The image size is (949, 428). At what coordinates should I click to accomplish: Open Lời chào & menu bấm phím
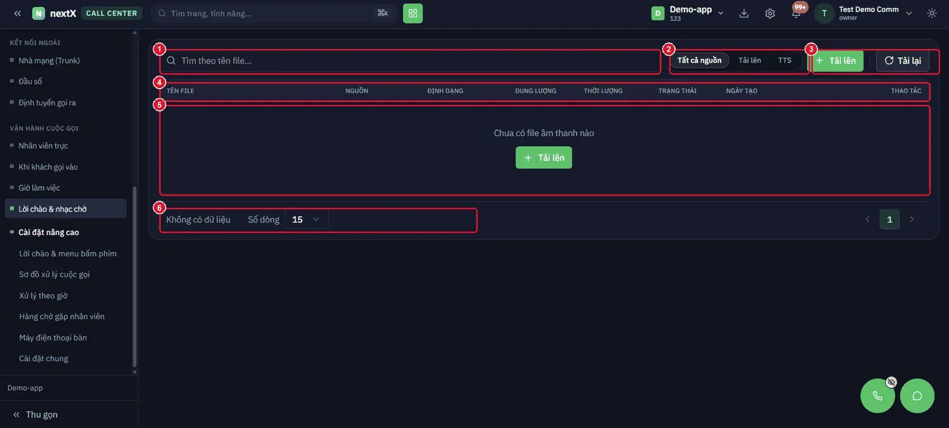pyautogui.click(x=68, y=254)
